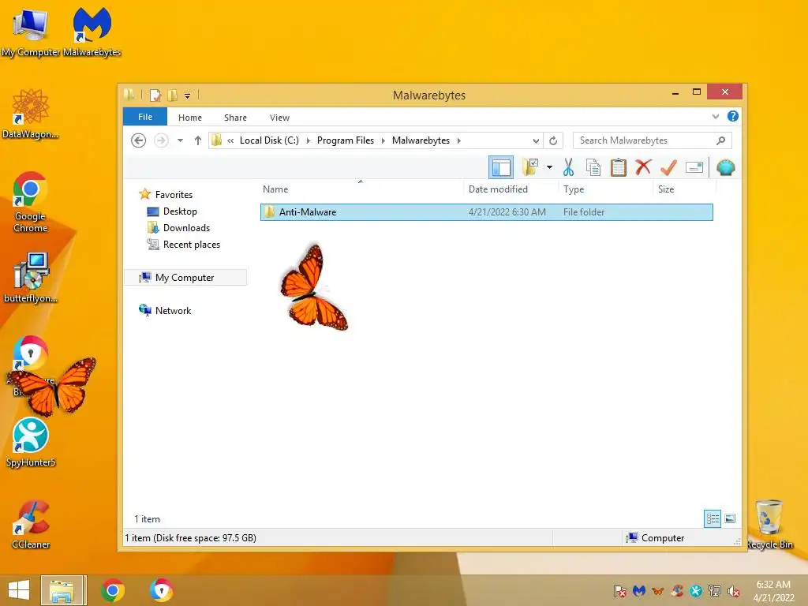This screenshot has width=808, height=606.
Task: Click the teal shell icon in toolbar
Action: [726, 167]
